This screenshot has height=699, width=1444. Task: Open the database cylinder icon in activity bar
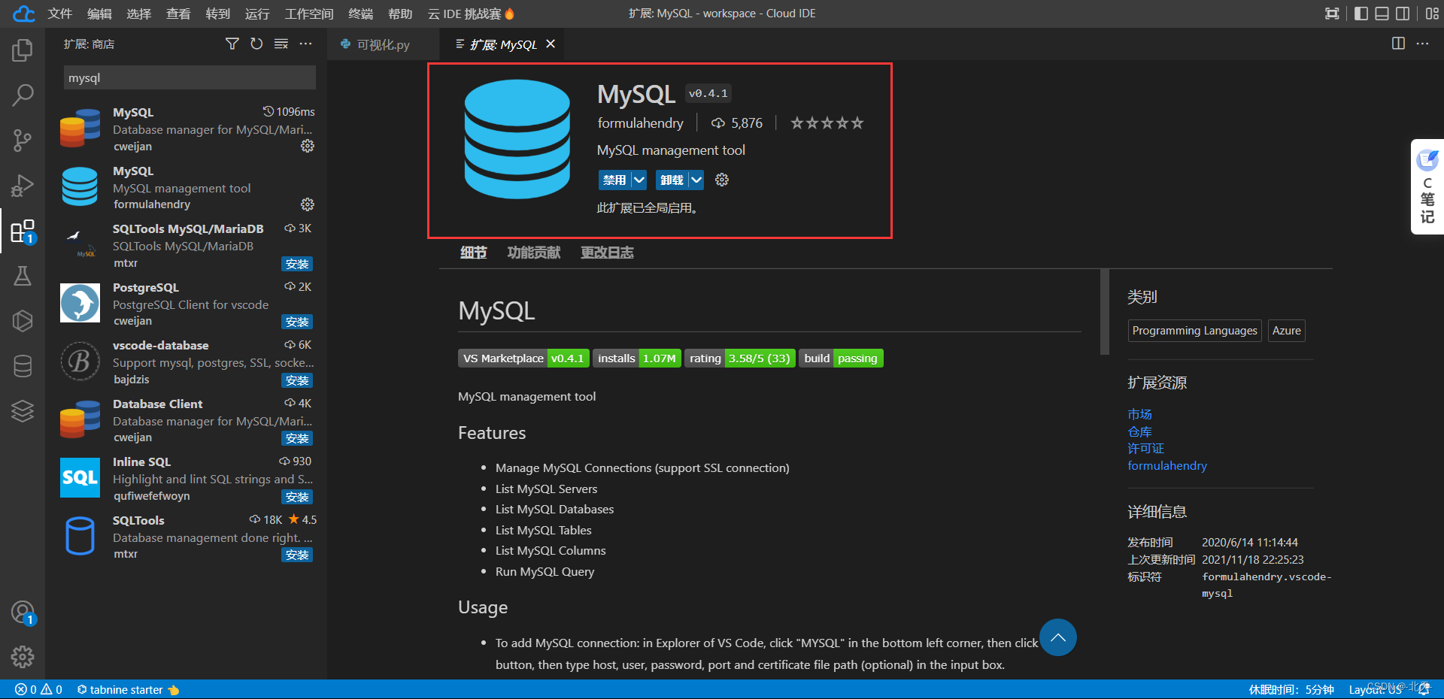(23, 366)
